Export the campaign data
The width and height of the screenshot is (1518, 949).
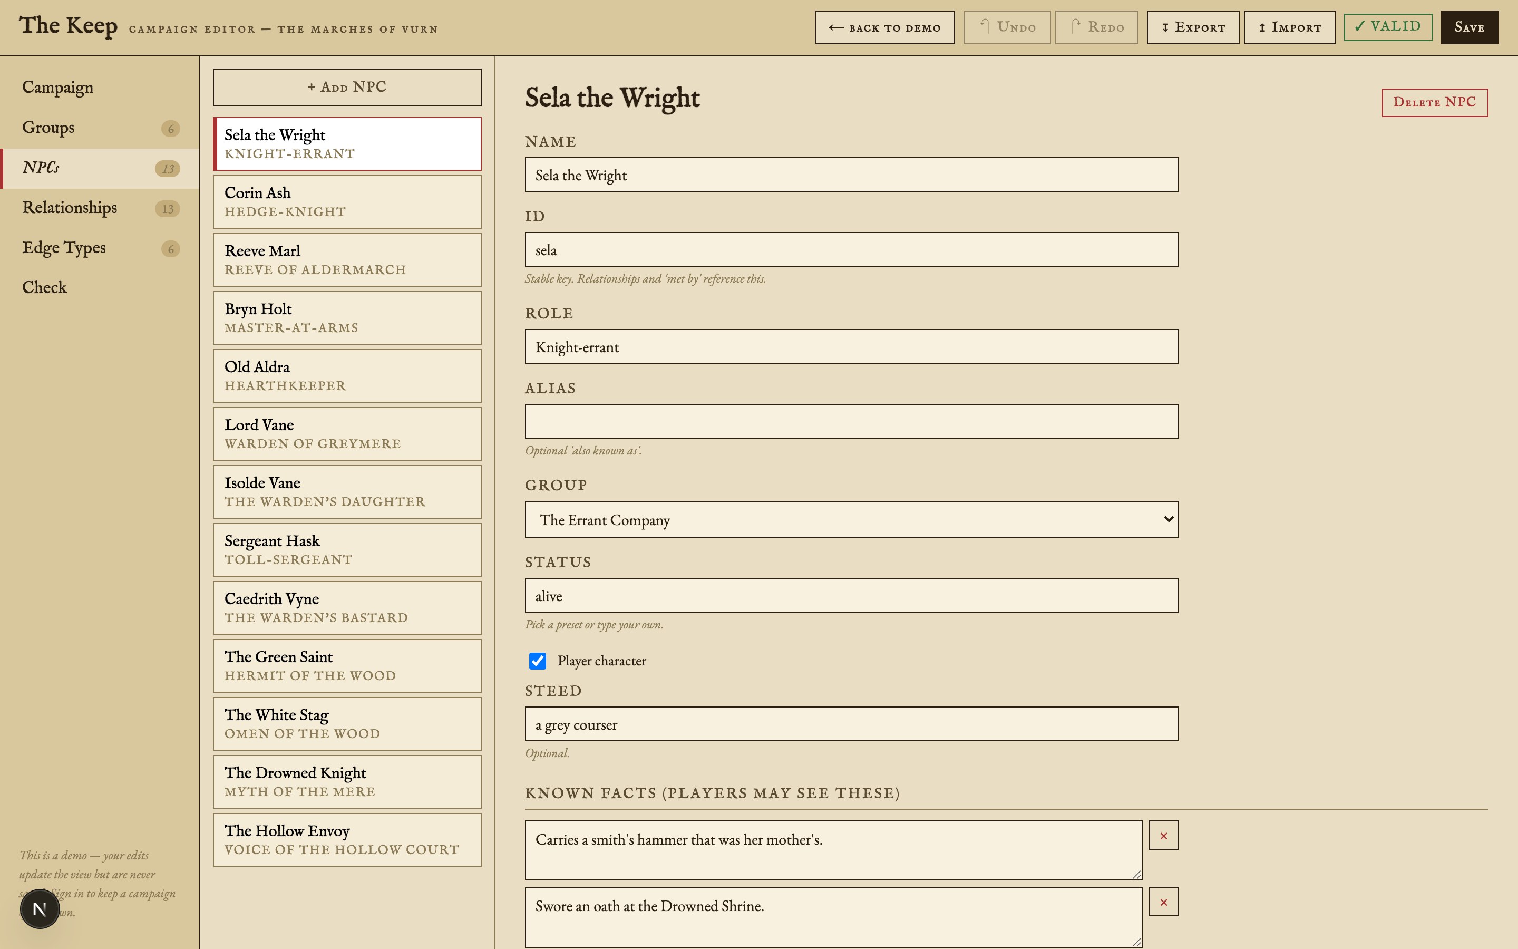1192,27
